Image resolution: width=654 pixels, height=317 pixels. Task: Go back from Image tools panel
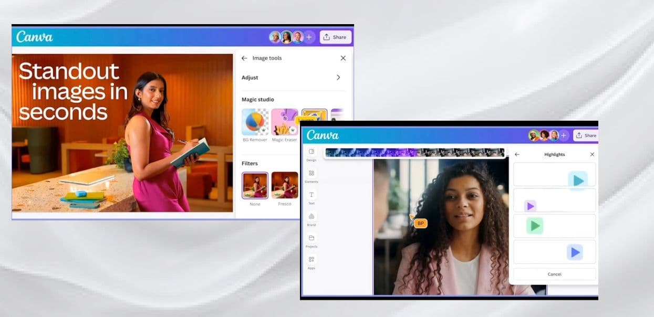244,58
